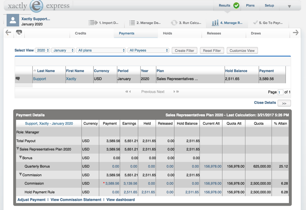Open the Results menu
The width and height of the screenshot is (306, 210).
pyautogui.click(x=225, y=6)
